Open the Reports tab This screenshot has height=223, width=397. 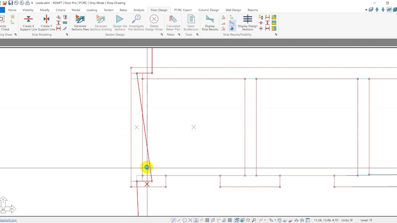(x=253, y=10)
